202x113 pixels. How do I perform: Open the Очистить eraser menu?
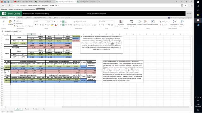164,25
